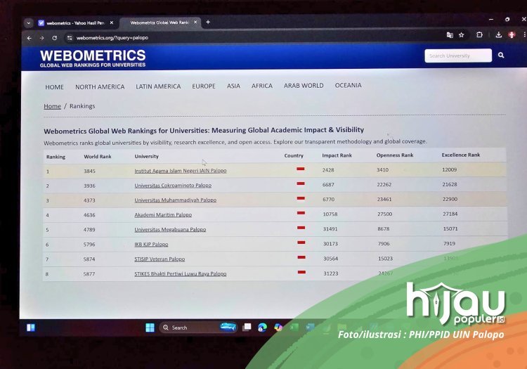Open the Windows widgets icon in taskbar

pyautogui.click(x=31, y=328)
